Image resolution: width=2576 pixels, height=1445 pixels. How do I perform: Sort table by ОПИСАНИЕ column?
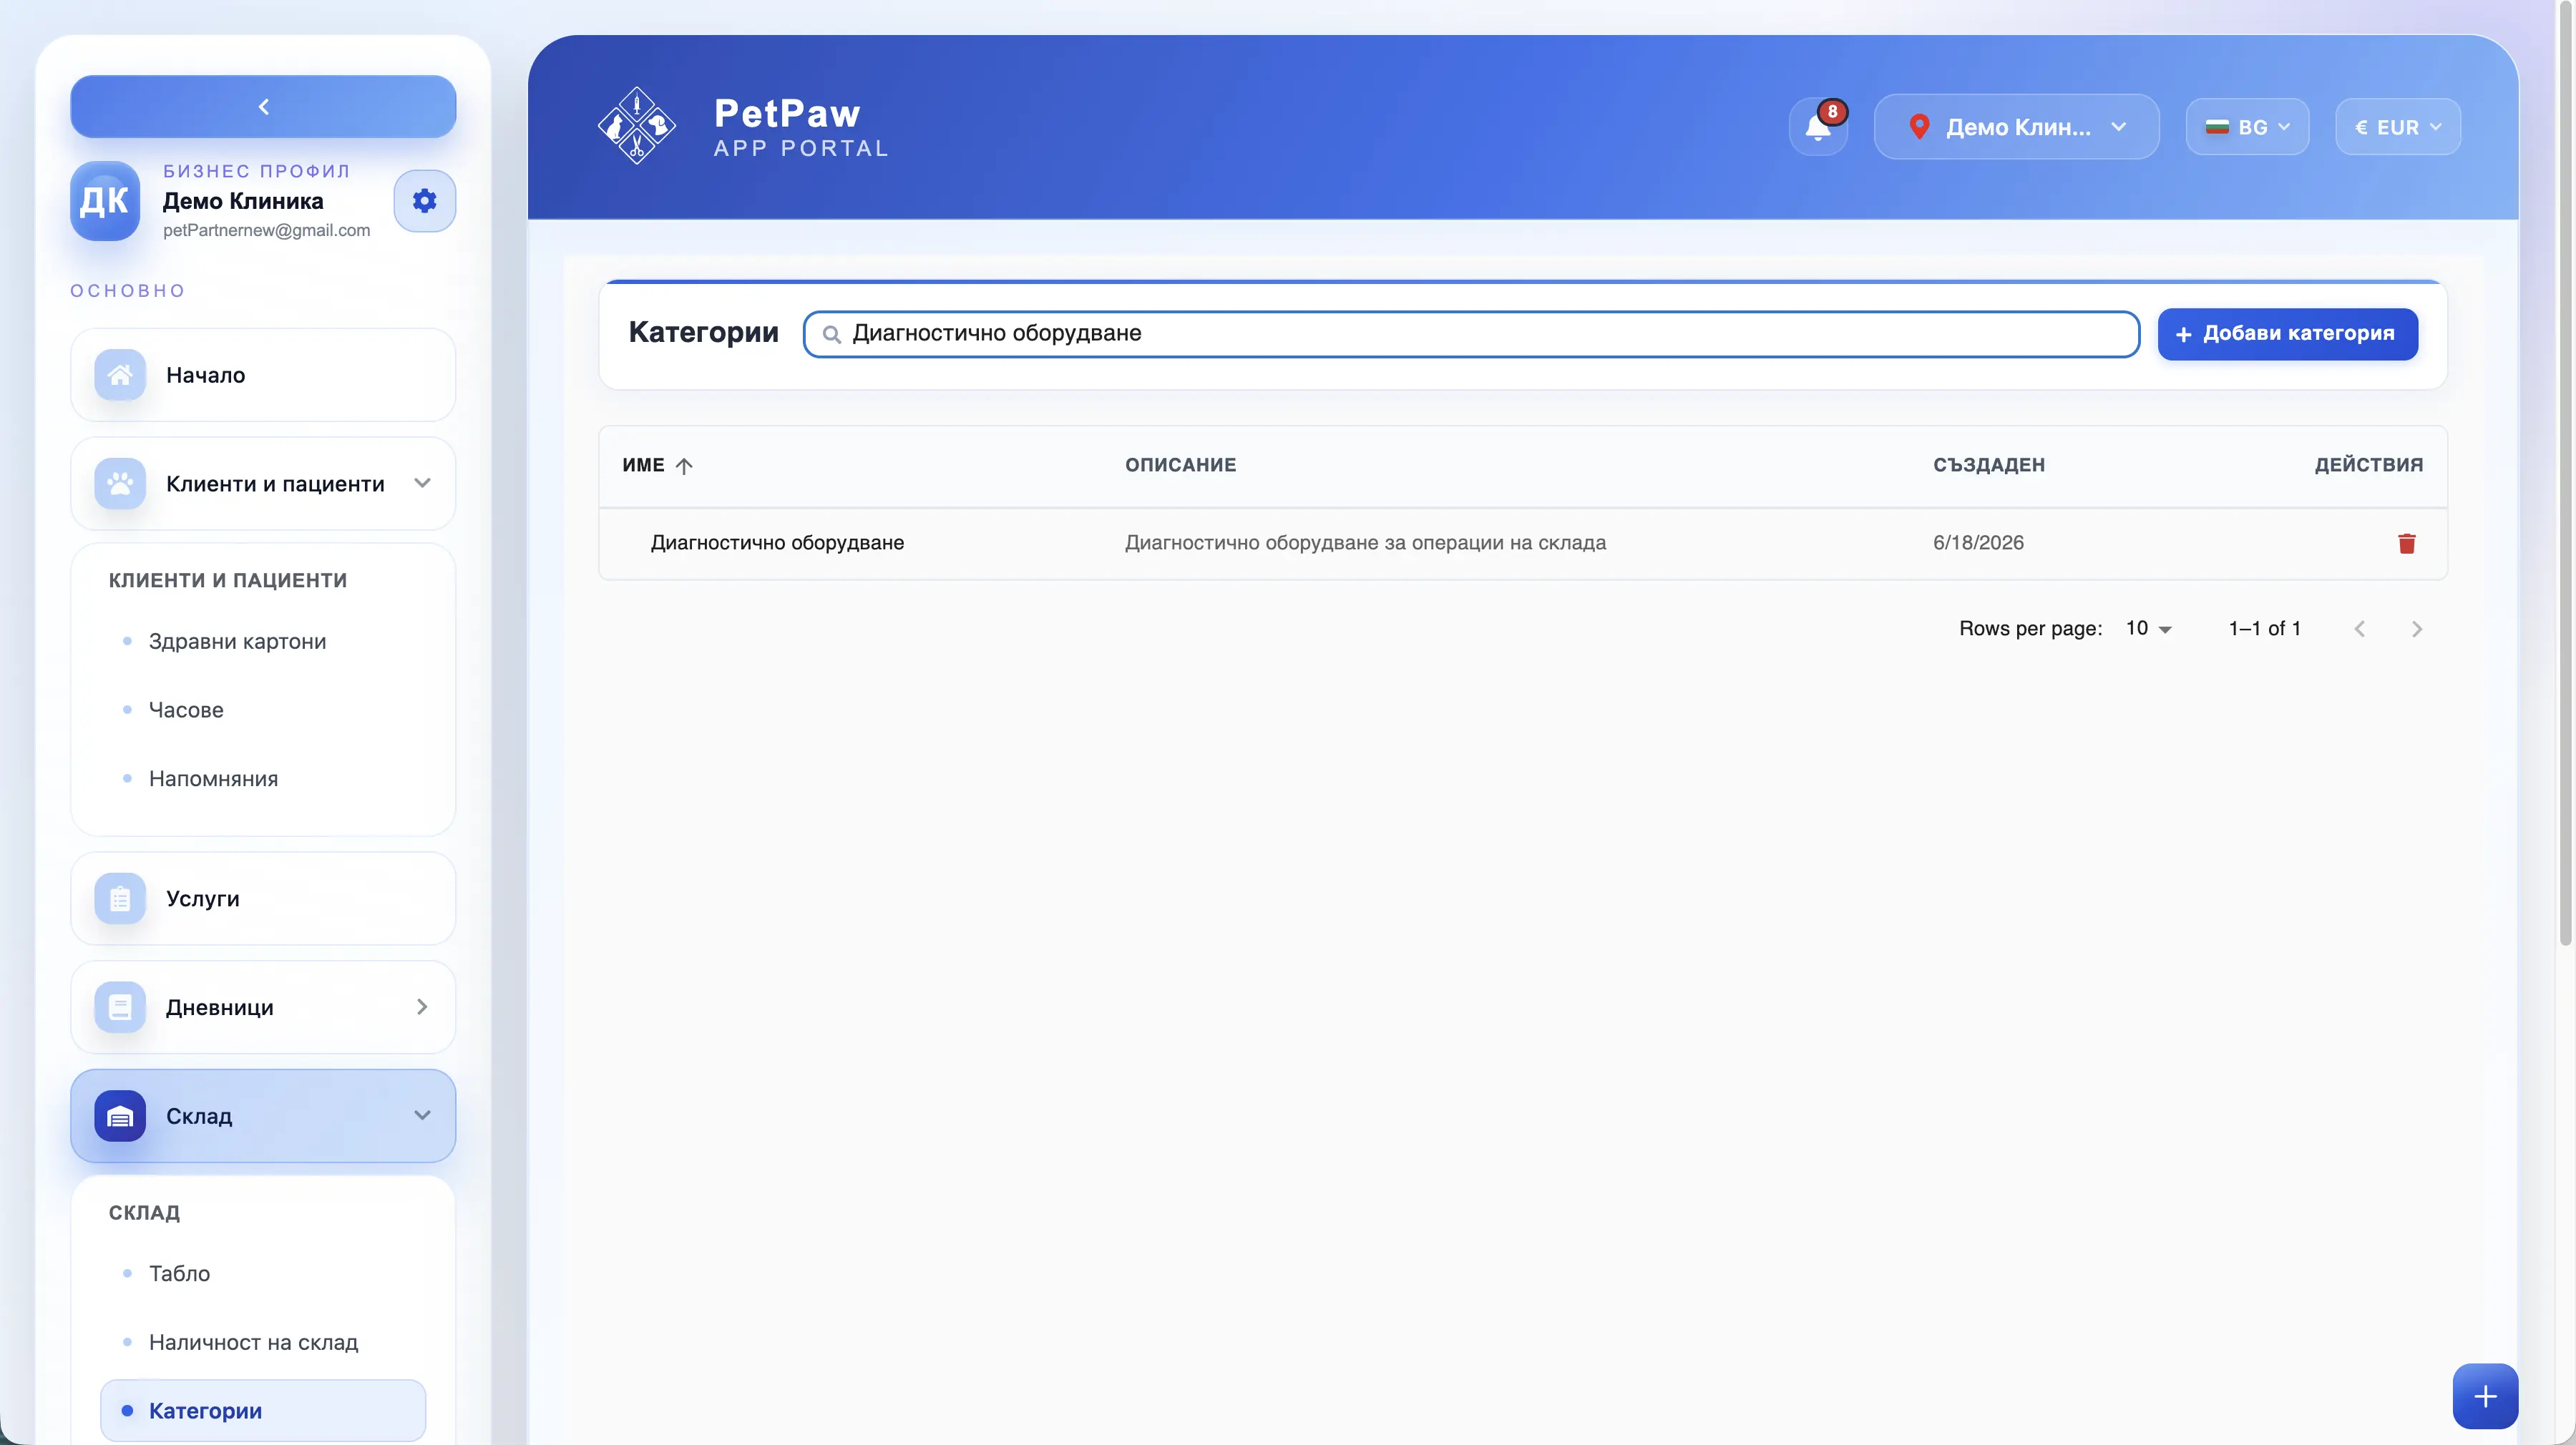point(1180,465)
